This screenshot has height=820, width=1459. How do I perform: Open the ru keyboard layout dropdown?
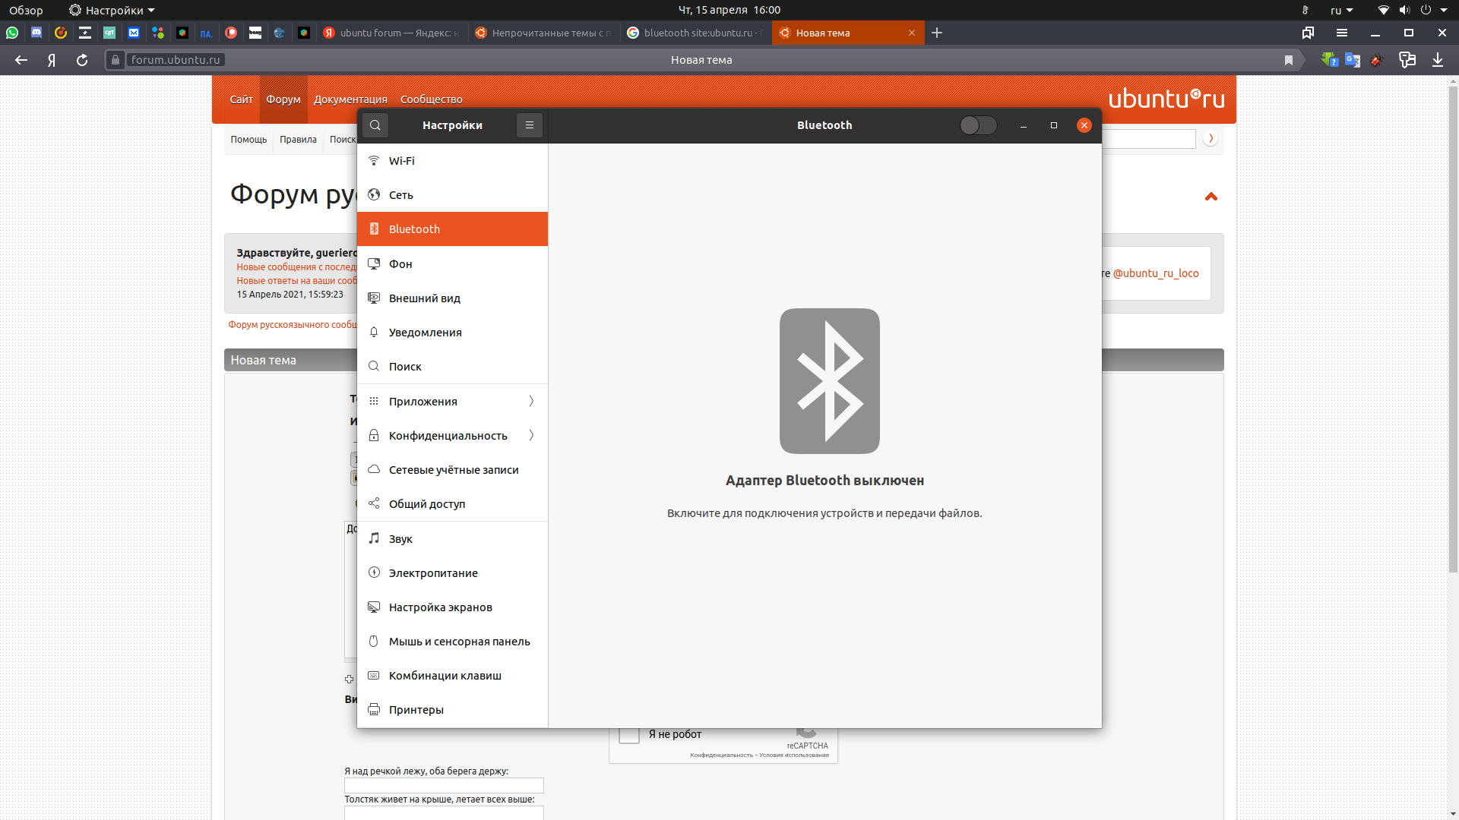coord(1341,10)
